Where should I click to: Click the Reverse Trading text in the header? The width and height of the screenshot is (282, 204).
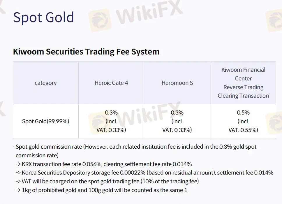(x=243, y=87)
